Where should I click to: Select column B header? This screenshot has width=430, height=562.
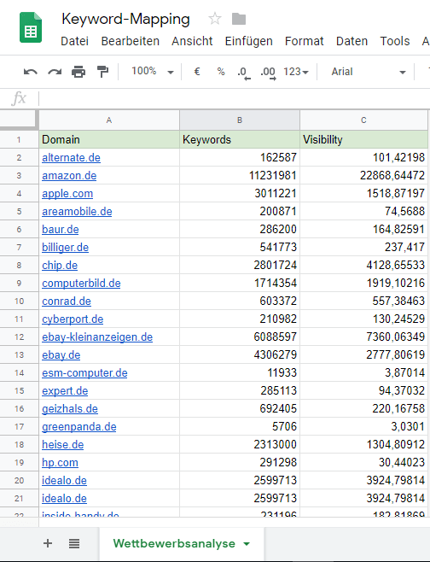click(x=240, y=120)
